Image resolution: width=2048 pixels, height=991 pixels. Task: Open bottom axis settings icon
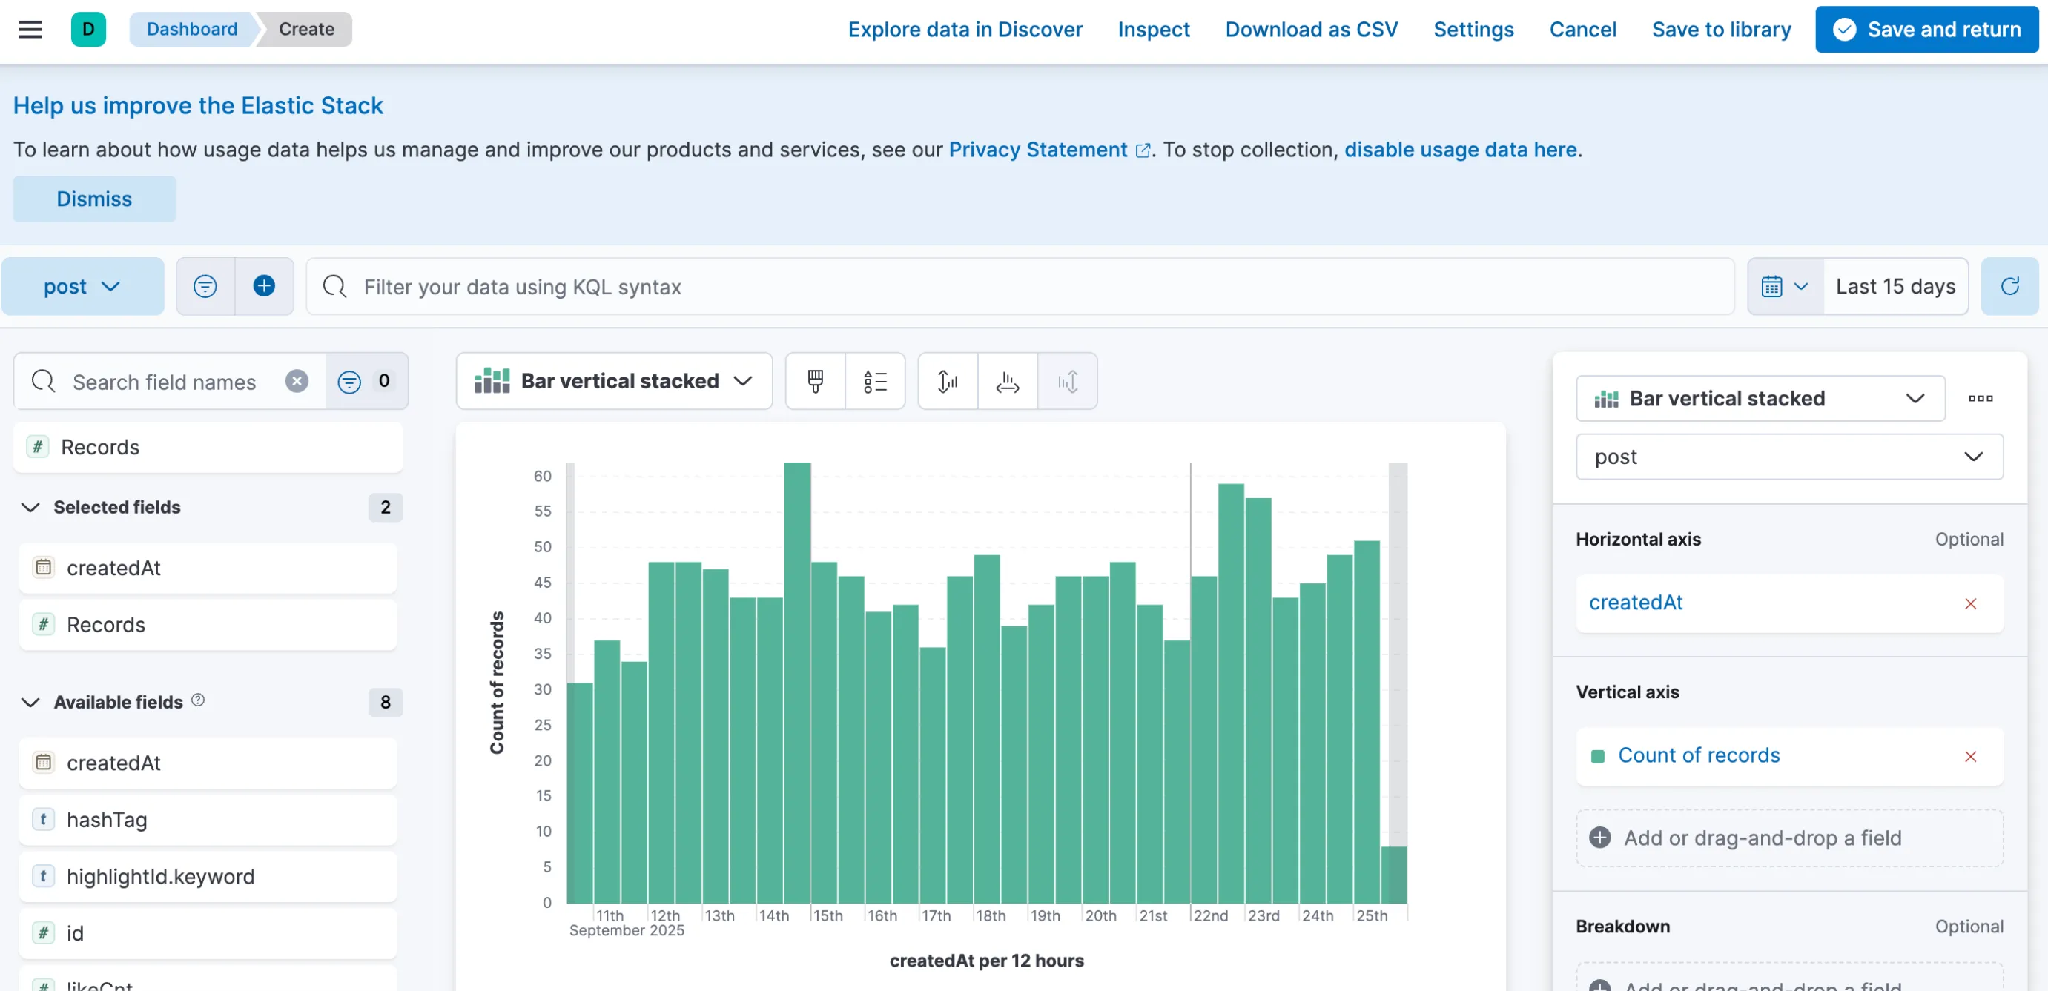1007,382
